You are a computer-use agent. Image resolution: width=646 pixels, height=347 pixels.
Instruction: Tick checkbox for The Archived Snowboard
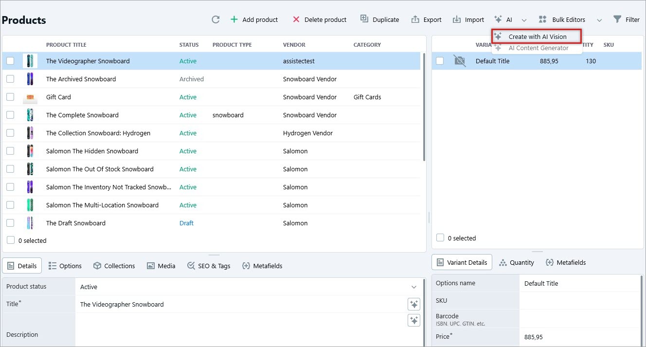(10, 79)
